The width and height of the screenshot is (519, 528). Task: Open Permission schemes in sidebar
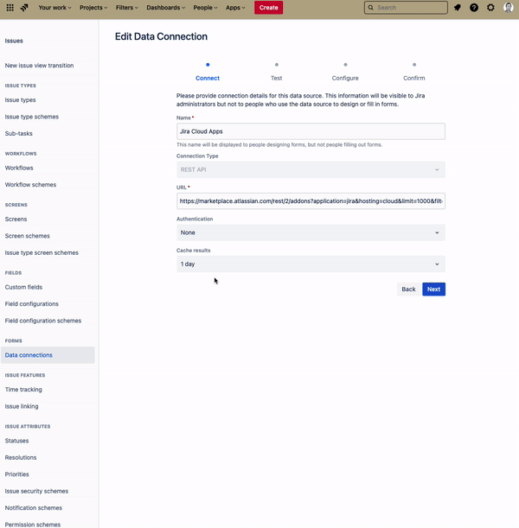pyautogui.click(x=33, y=525)
